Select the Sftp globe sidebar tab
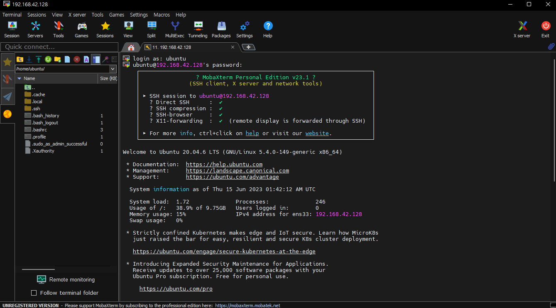556x308 pixels. 7,114
